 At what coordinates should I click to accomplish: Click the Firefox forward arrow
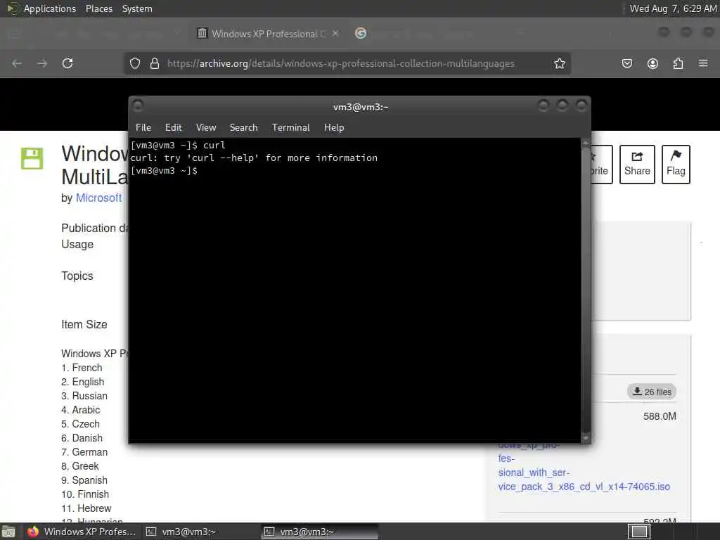42,63
